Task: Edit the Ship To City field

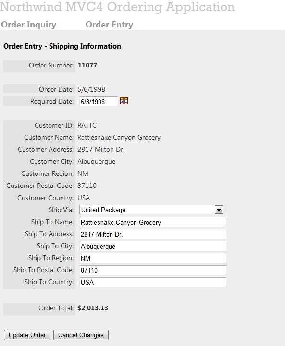Action: [x=152, y=246]
